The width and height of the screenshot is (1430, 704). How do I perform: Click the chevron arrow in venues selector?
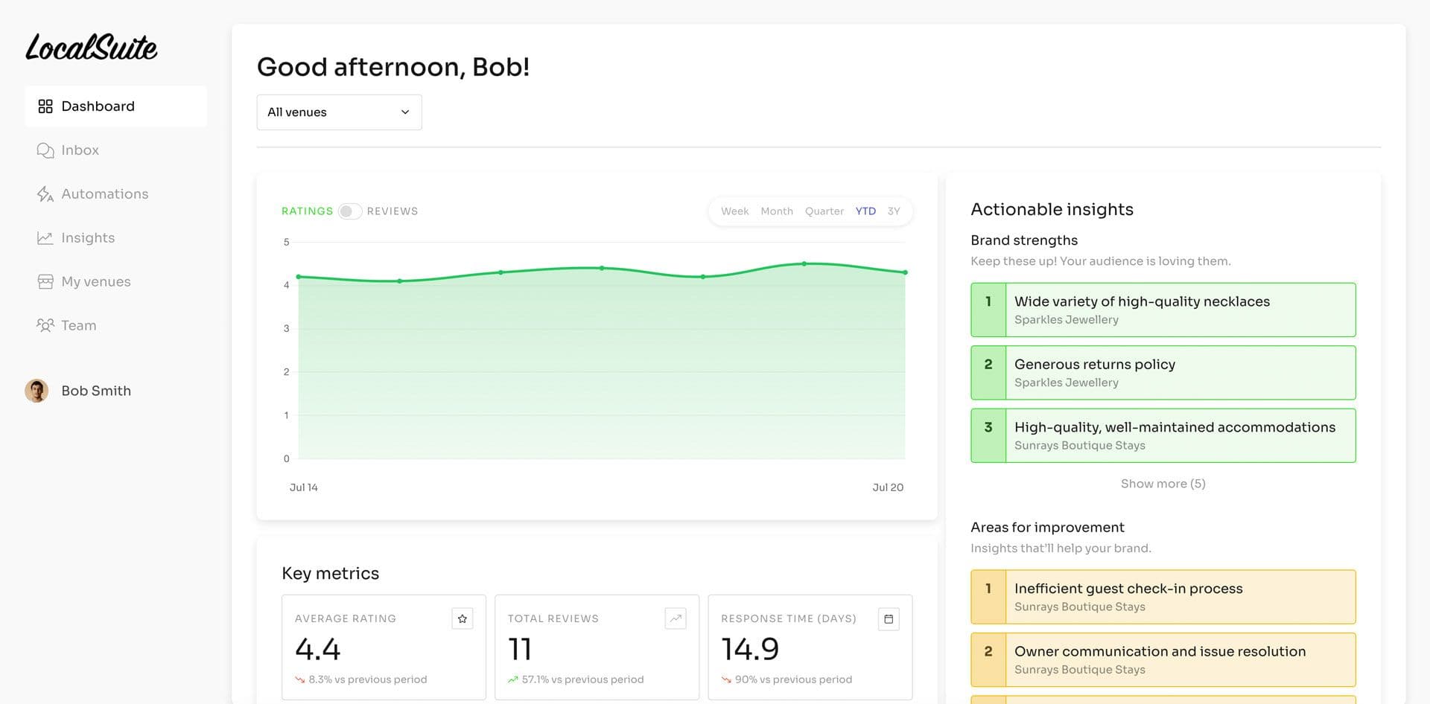click(405, 112)
